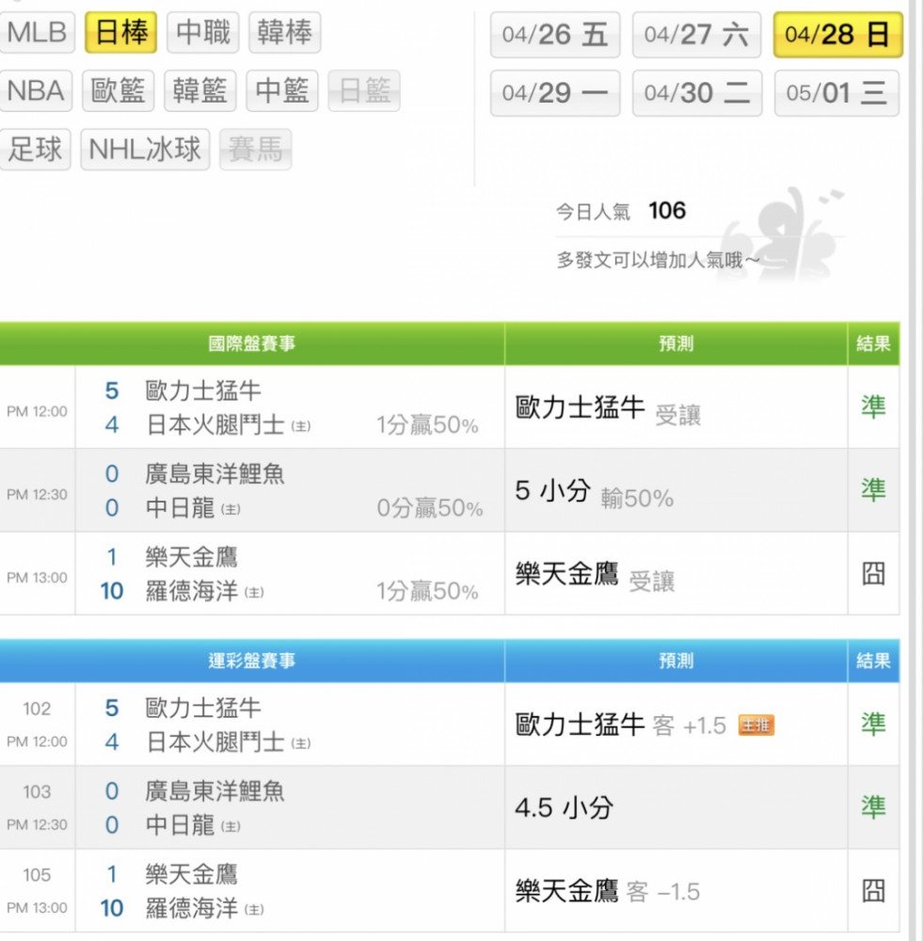Select the 日棒 league tab
The image size is (923, 941).
(120, 32)
